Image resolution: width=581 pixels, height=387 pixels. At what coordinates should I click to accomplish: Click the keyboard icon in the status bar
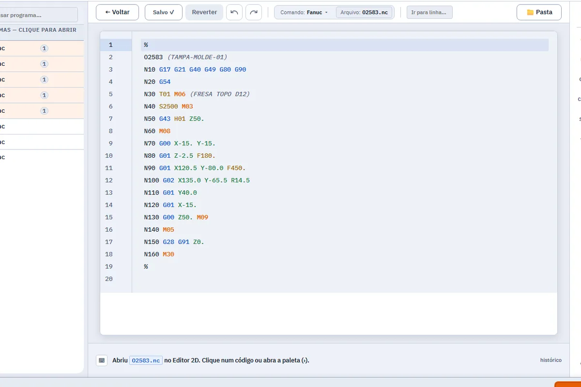point(101,360)
